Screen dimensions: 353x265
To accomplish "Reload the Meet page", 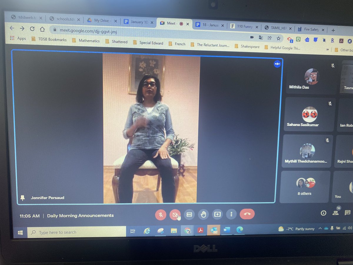I will (32, 29).
